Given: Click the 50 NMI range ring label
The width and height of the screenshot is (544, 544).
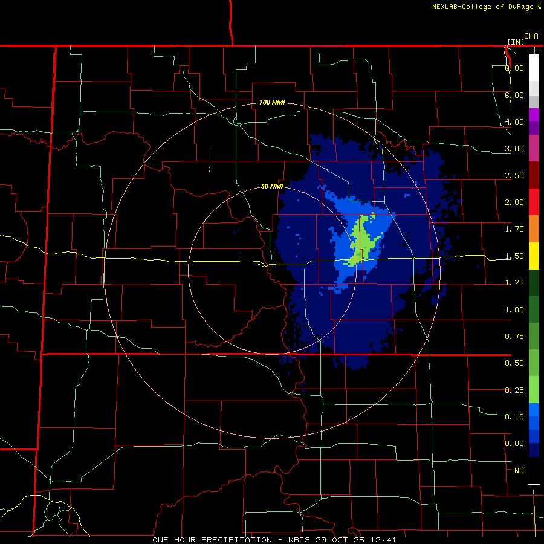Looking at the screenshot, I should [272, 186].
